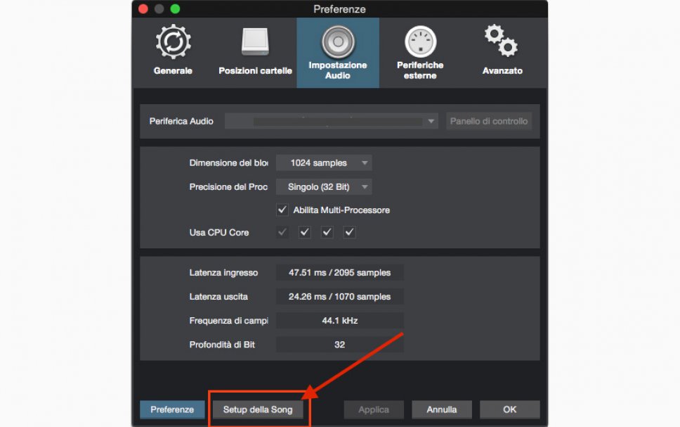The image size is (680, 427).
Task: Open the Periferiche esterne icon
Action: pyautogui.click(x=420, y=43)
